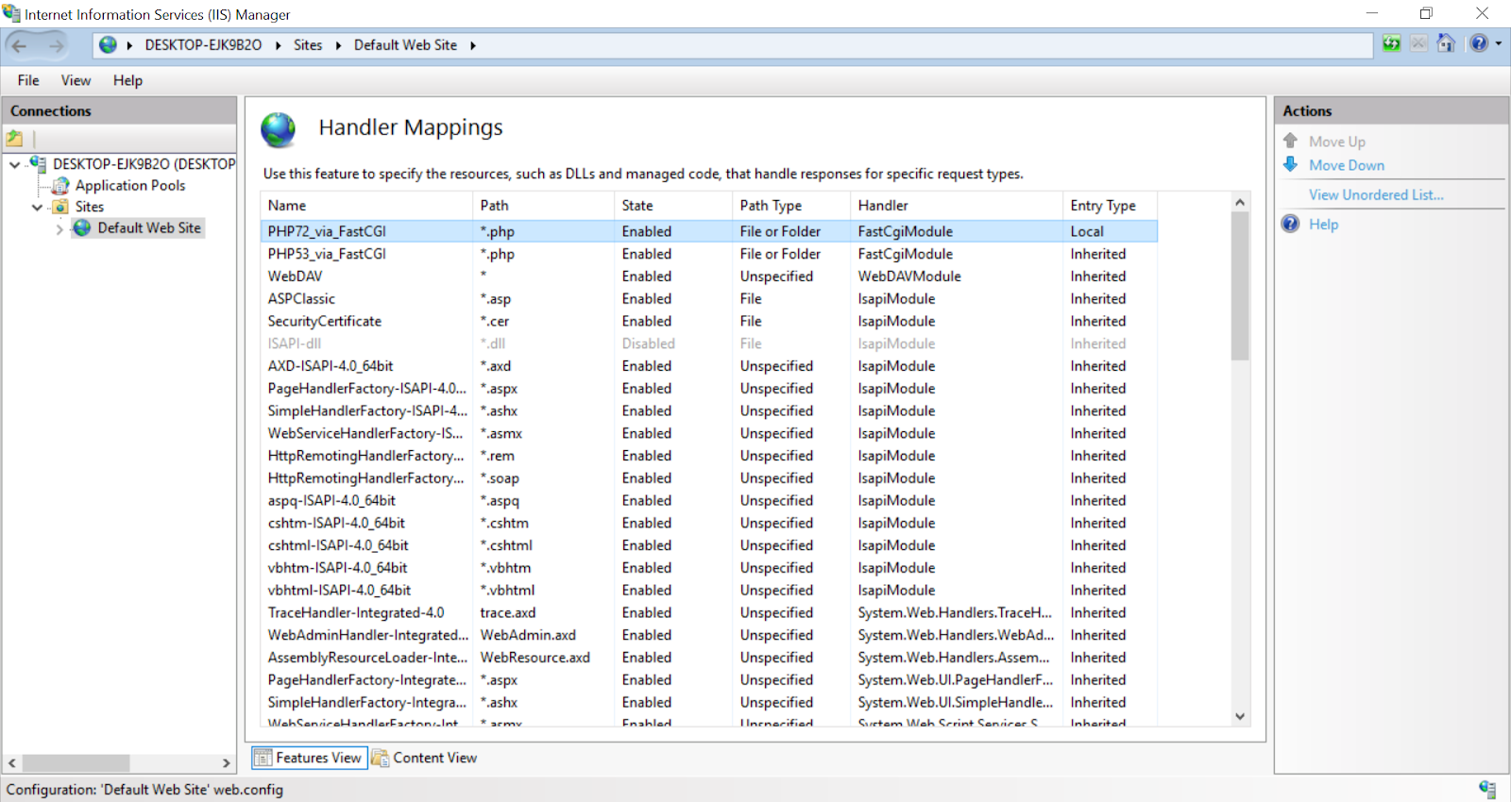Select the ASPClassic handler row
The height and width of the screenshot is (802, 1511).
pos(709,299)
